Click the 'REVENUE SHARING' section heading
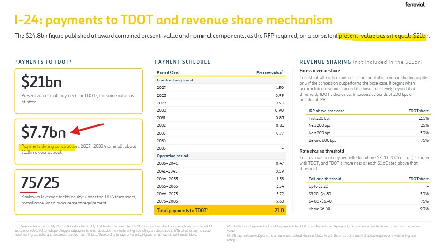This screenshot has width=441, height=248. [325, 62]
